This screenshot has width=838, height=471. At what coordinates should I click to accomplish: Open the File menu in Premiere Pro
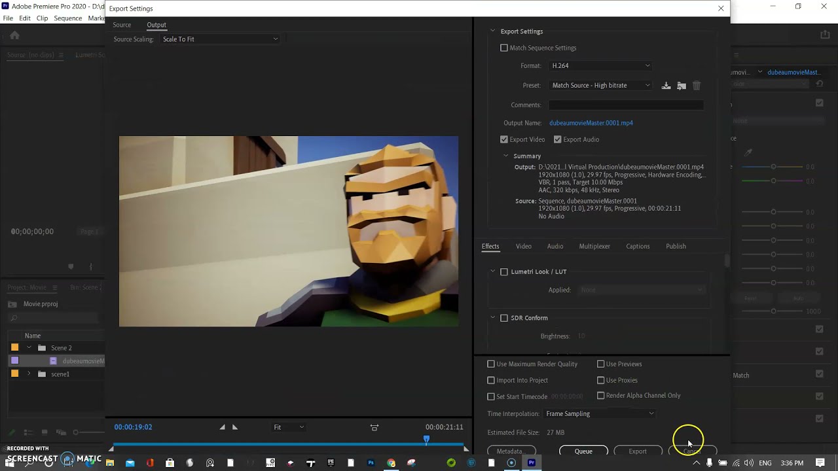(8, 18)
